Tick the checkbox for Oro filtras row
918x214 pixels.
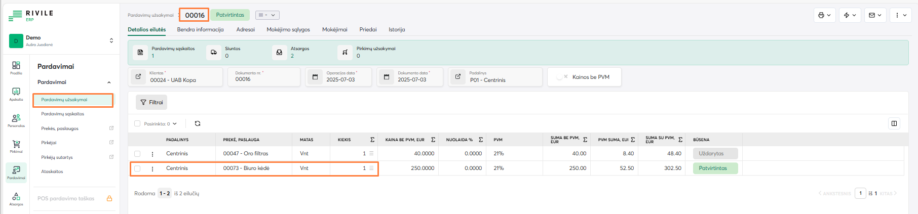point(137,154)
